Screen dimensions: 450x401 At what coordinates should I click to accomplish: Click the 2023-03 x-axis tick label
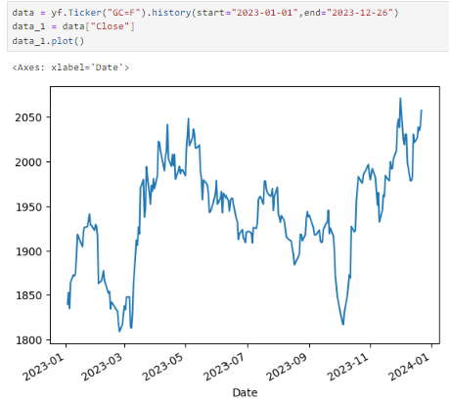point(102,366)
